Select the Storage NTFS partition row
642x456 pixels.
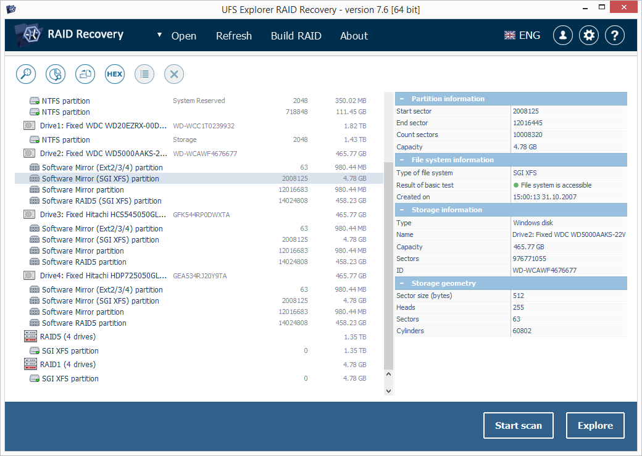(x=199, y=139)
